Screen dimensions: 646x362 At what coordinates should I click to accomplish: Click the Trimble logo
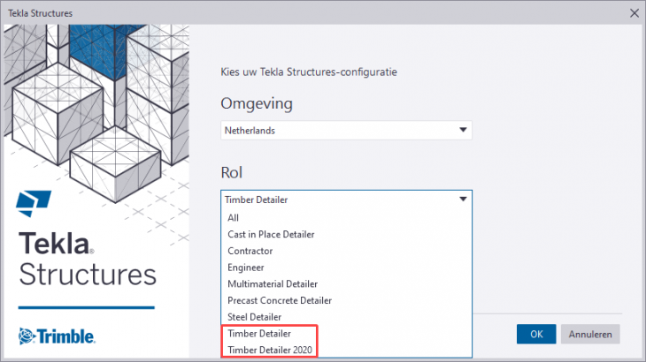57,336
